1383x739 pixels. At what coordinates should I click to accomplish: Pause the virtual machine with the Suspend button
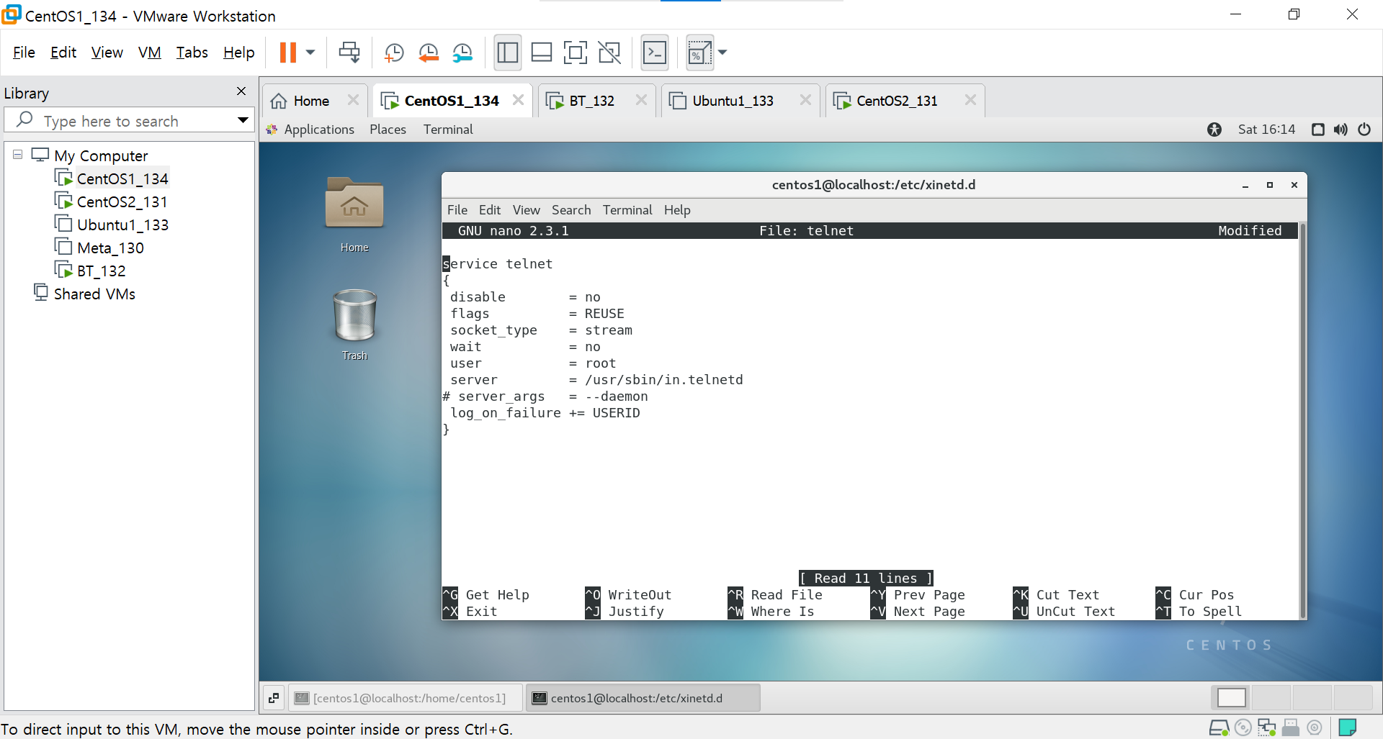pos(287,53)
